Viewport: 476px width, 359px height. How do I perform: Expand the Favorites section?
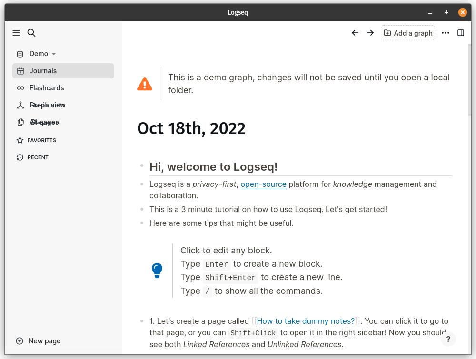tap(42, 140)
